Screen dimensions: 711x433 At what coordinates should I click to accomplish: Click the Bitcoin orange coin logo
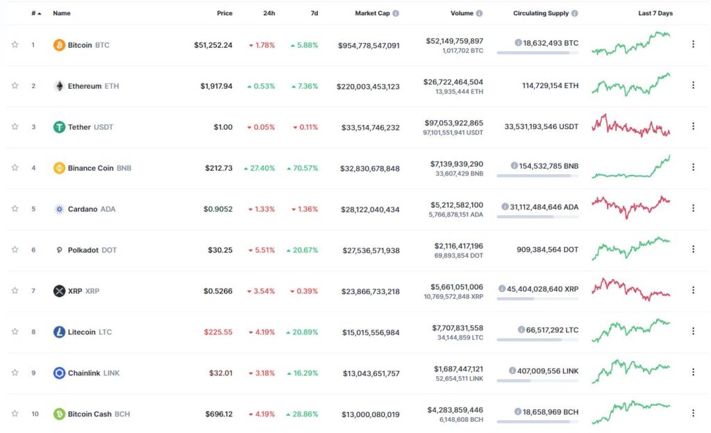(x=60, y=45)
